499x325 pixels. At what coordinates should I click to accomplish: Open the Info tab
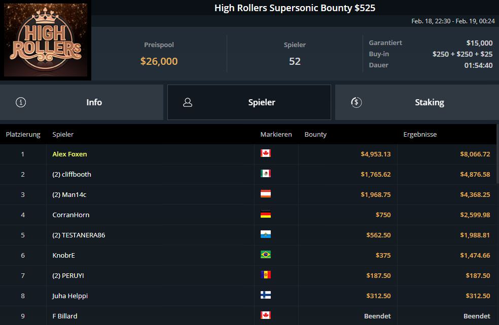(x=82, y=102)
